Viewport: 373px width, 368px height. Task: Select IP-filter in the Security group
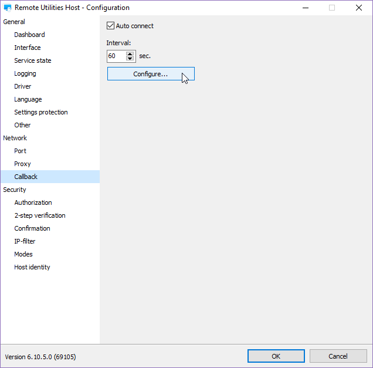(x=25, y=241)
